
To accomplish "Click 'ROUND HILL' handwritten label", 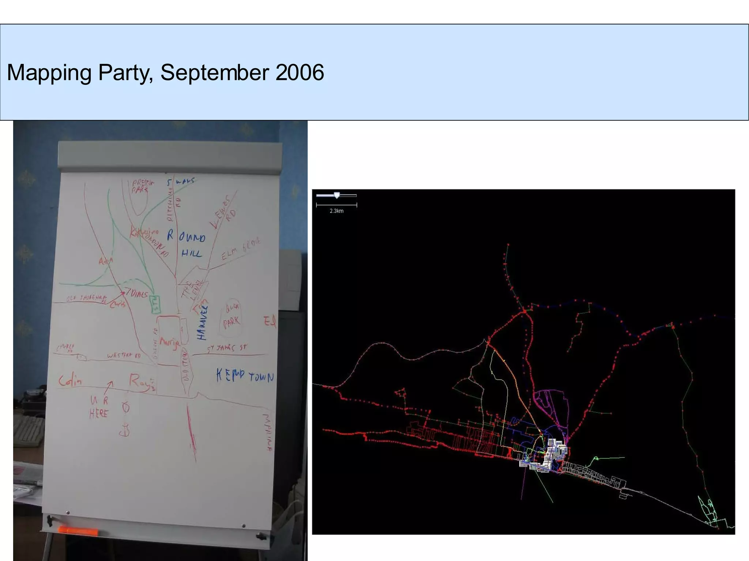I will pos(186,243).
